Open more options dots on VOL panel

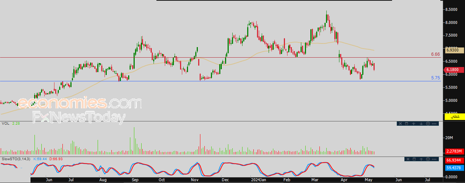[x=434, y=124]
